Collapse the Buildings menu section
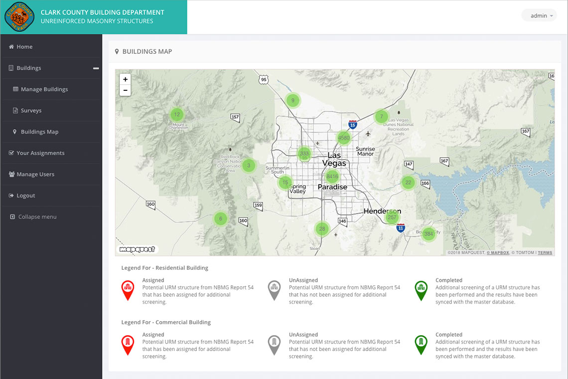 96,68
